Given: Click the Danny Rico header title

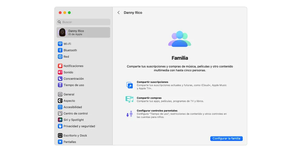Looking at the screenshot, I should pos(133,12).
